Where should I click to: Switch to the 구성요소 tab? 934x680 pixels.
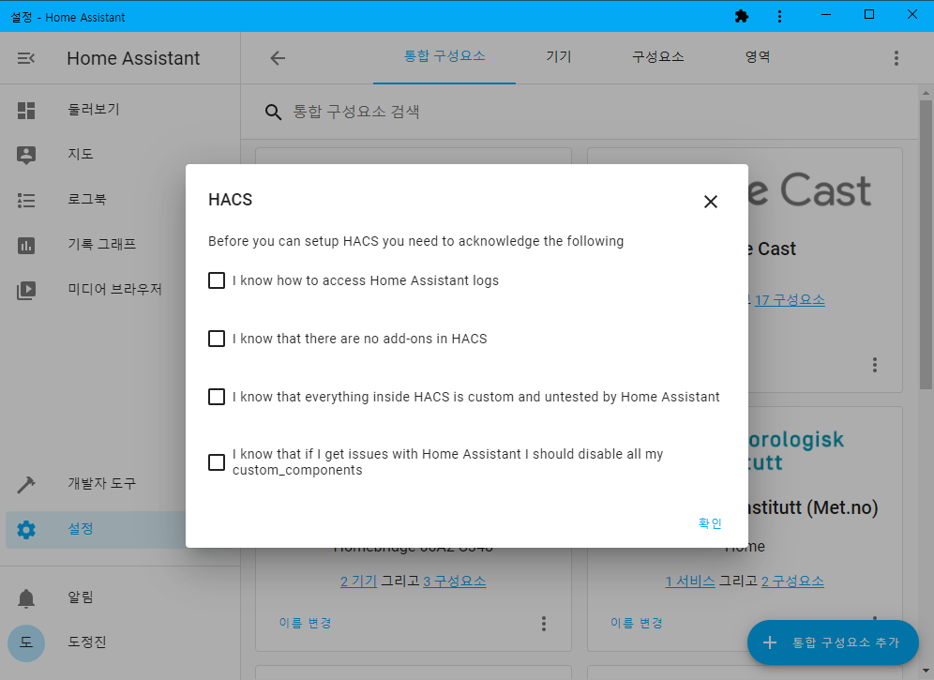point(657,56)
